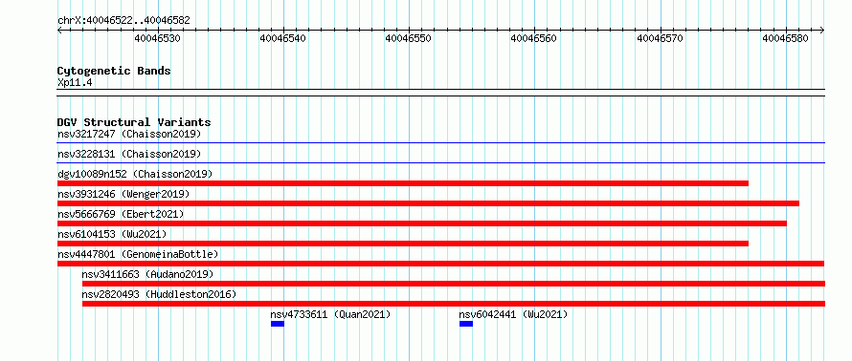Image resolution: width=852 pixels, height=361 pixels.
Task: Click the left arrowhead of the coordinate ruler
Action: [59, 31]
